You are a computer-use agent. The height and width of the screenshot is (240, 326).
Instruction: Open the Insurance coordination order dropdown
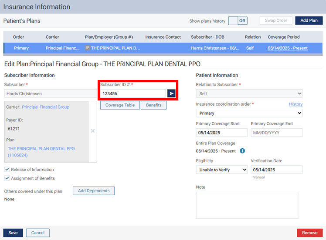click(249, 113)
